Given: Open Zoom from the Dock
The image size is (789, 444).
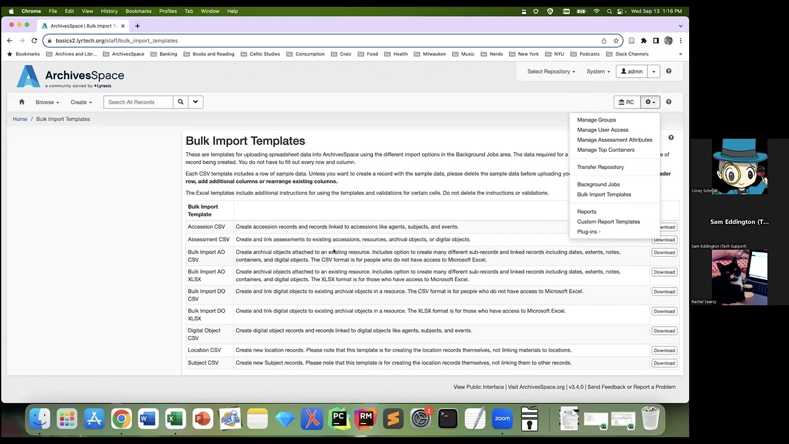Looking at the screenshot, I should [x=502, y=419].
